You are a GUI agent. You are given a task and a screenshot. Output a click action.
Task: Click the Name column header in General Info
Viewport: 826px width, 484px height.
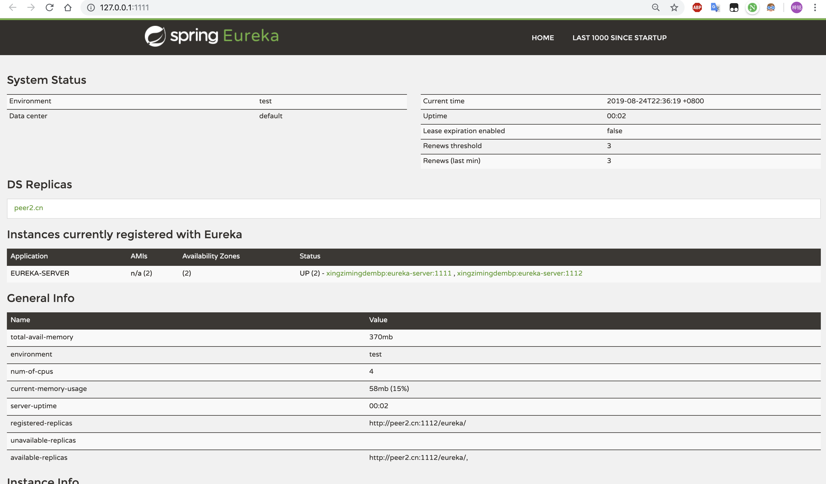pyautogui.click(x=20, y=320)
